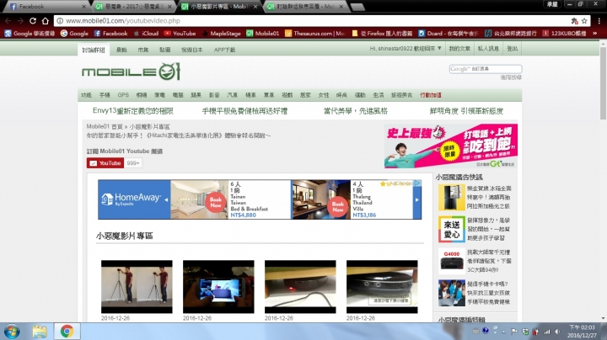Open the 來送愛心 ad thumbnail

point(452,229)
